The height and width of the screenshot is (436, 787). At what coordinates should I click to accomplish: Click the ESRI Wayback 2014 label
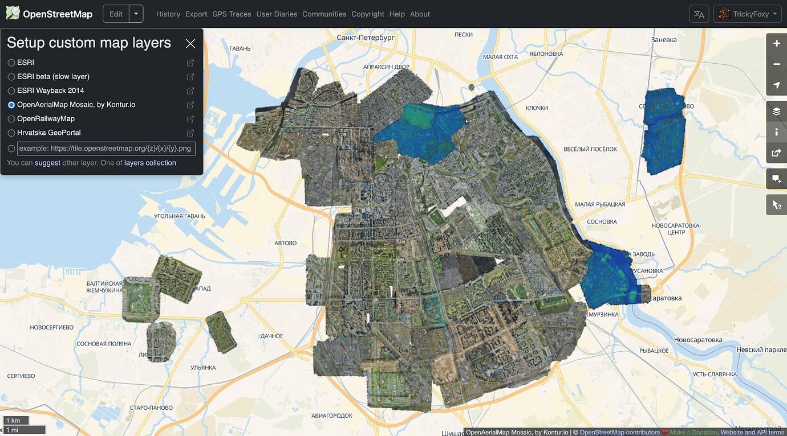[x=51, y=91]
